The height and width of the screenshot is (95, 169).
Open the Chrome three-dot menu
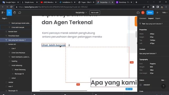pyautogui.click(x=166, y=7)
